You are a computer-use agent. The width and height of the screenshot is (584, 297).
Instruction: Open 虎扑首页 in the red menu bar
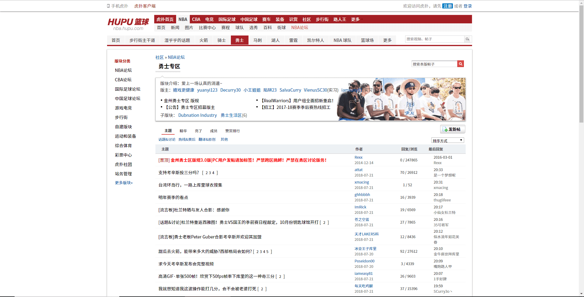pyautogui.click(x=165, y=19)
